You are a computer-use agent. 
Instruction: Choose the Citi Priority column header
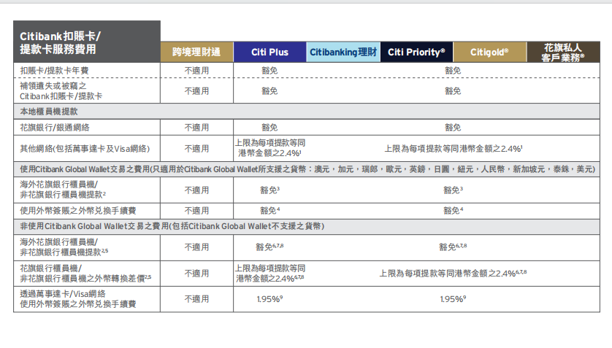(x=416, y=53)
